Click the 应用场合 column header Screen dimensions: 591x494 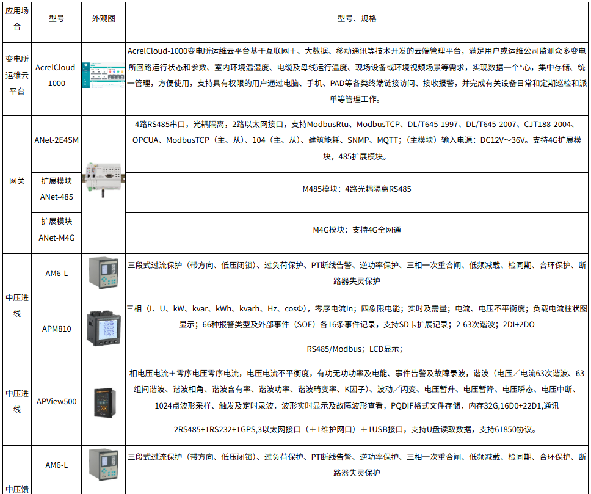(16, 19)
